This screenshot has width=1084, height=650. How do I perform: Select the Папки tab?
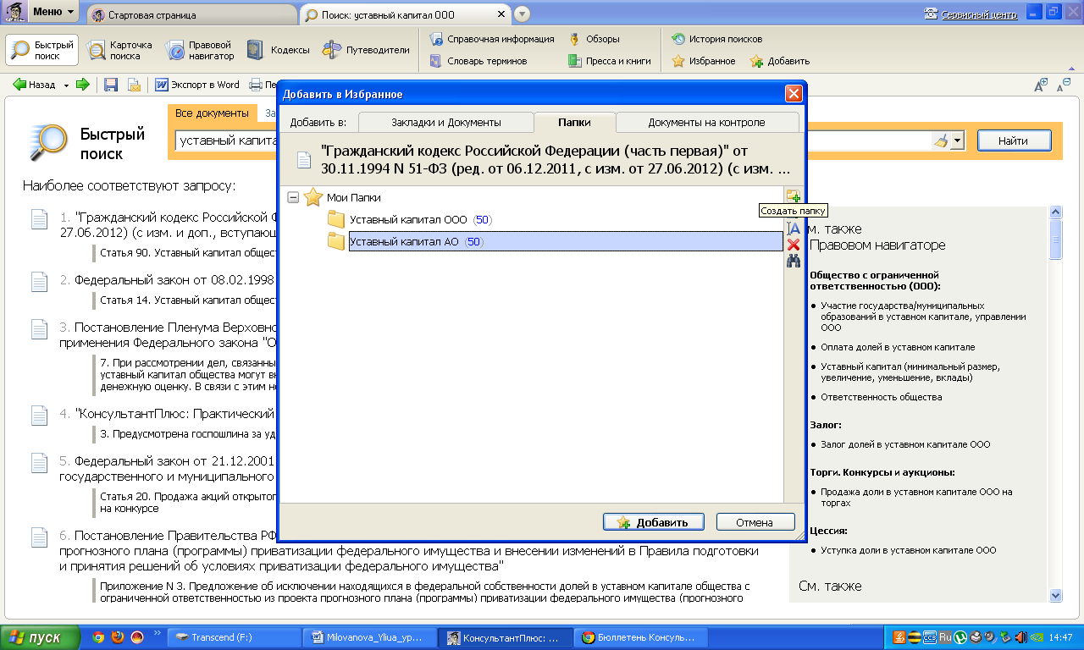[574, 122]
